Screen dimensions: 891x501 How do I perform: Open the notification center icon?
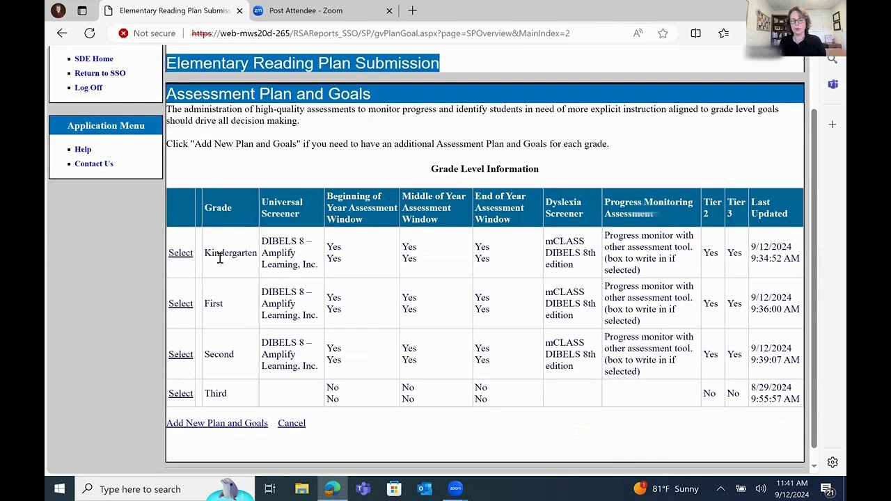[x=827, y=489]
